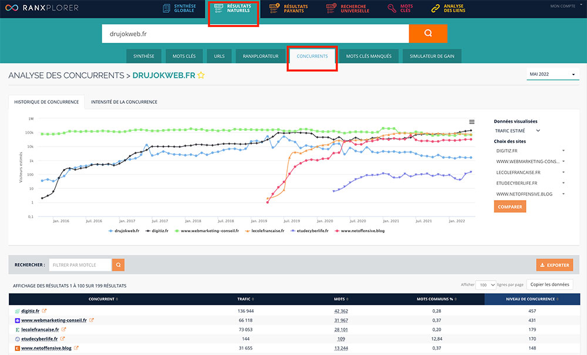The width and height of the screenshot is (587, 355).
Task: Open Mots Clés top menu
Action: point(400,8)
